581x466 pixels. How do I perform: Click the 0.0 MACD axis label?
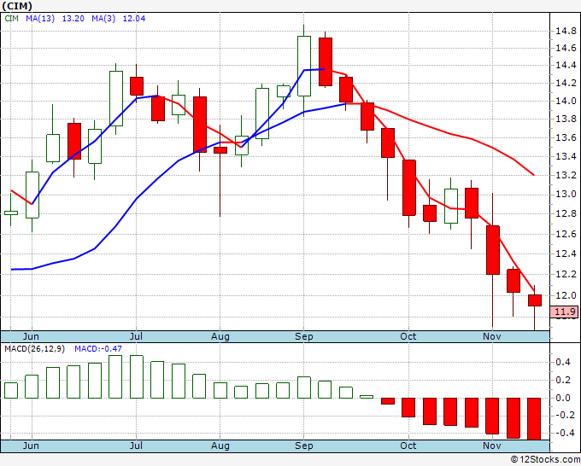pyautogui.click(x=563, y=398)
